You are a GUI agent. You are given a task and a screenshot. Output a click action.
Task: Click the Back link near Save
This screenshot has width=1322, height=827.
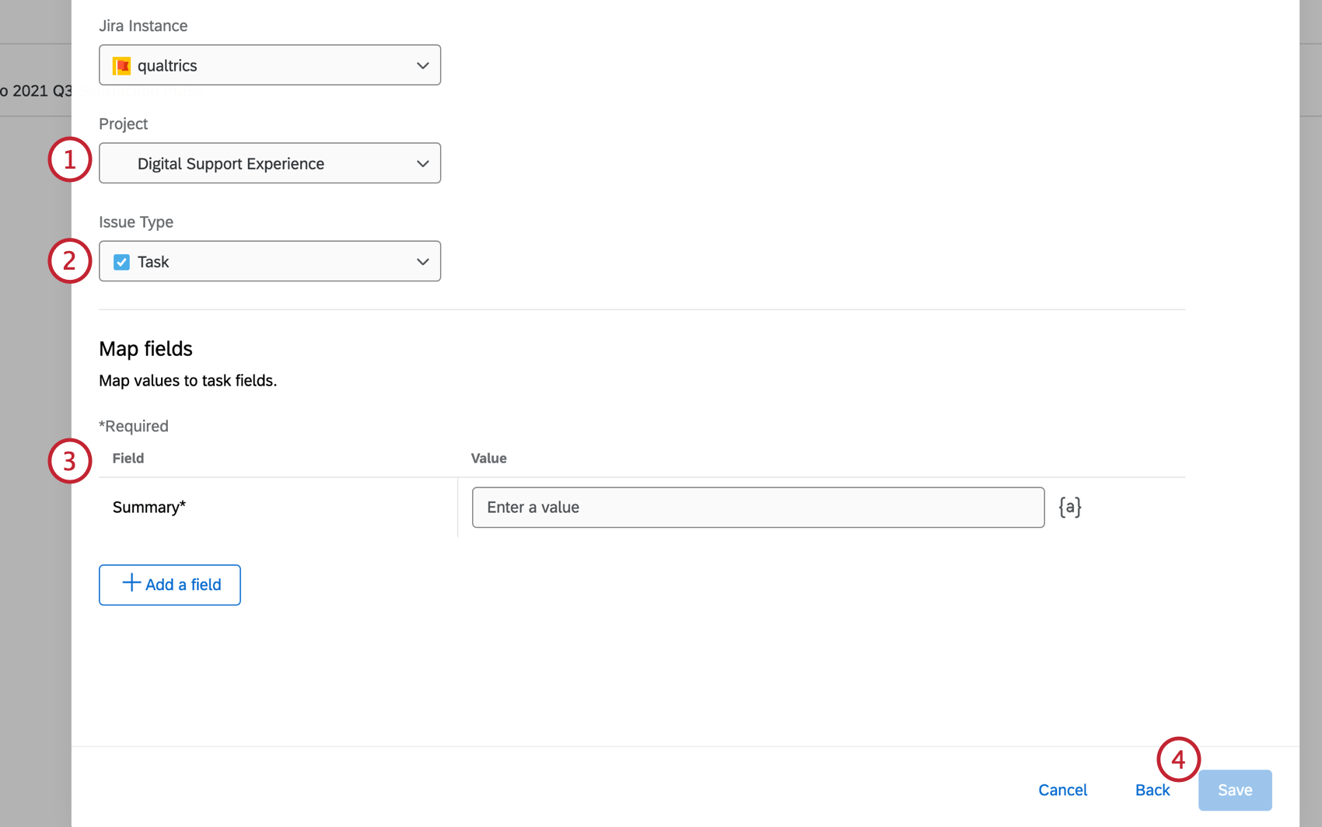click(1152, 790)
